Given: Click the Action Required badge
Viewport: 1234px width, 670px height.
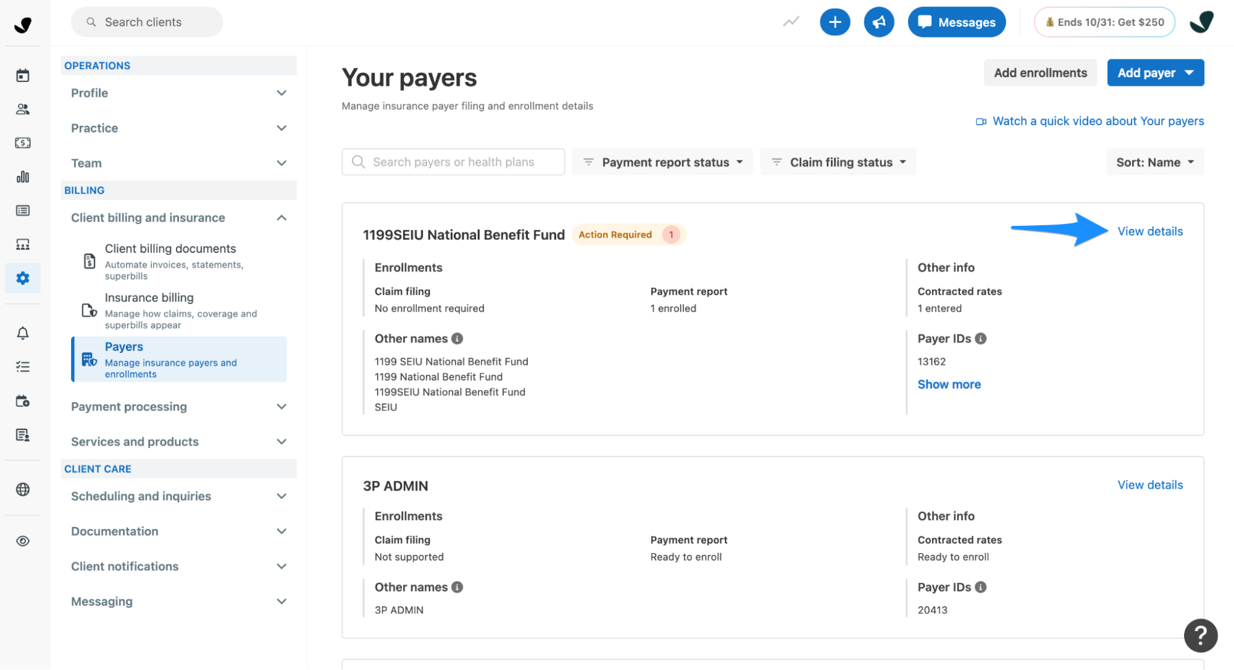Looking at the screenshot, I should pos(628,234).
